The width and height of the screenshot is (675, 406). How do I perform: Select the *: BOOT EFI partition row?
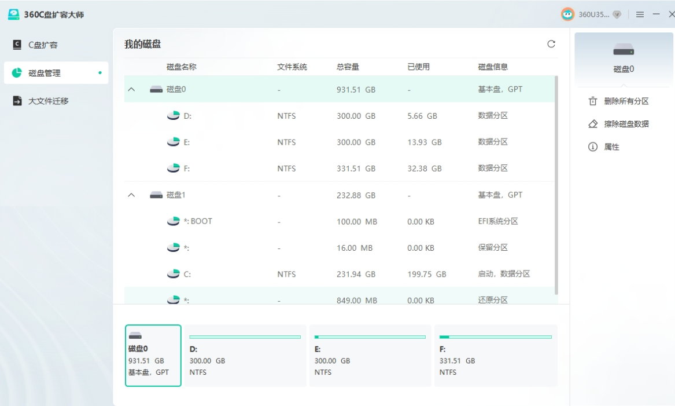(339, 221)
